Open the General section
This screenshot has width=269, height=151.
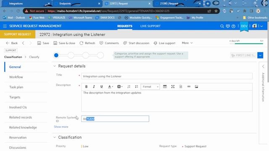26,67
